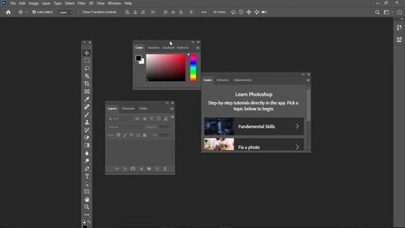Select the Hand tool
Image resolution: width=405 pixels, height=228 pixels.
point(87,199)
